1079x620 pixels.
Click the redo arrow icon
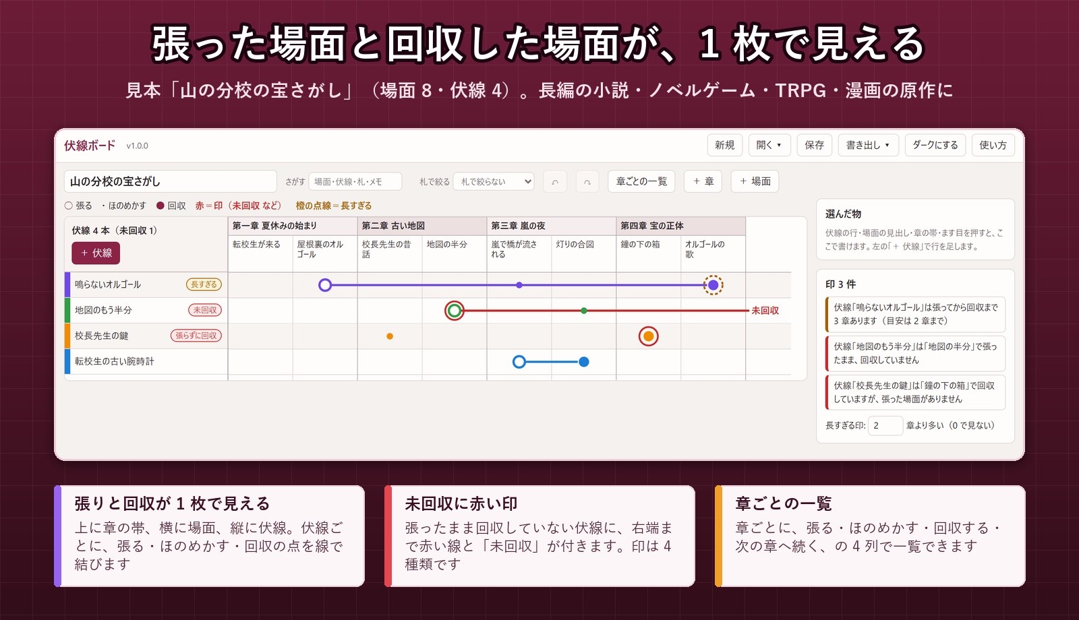[587, 181]
